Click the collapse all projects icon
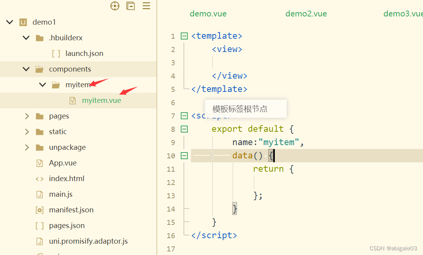 click(x=131, y=6)
